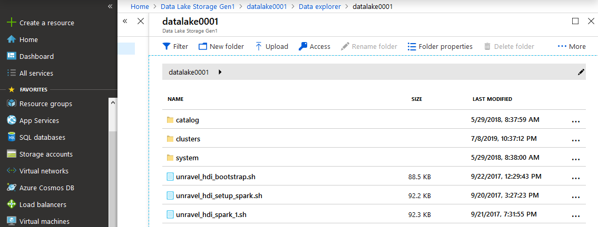
Task: Click the New folder icon
Action: 202,46
